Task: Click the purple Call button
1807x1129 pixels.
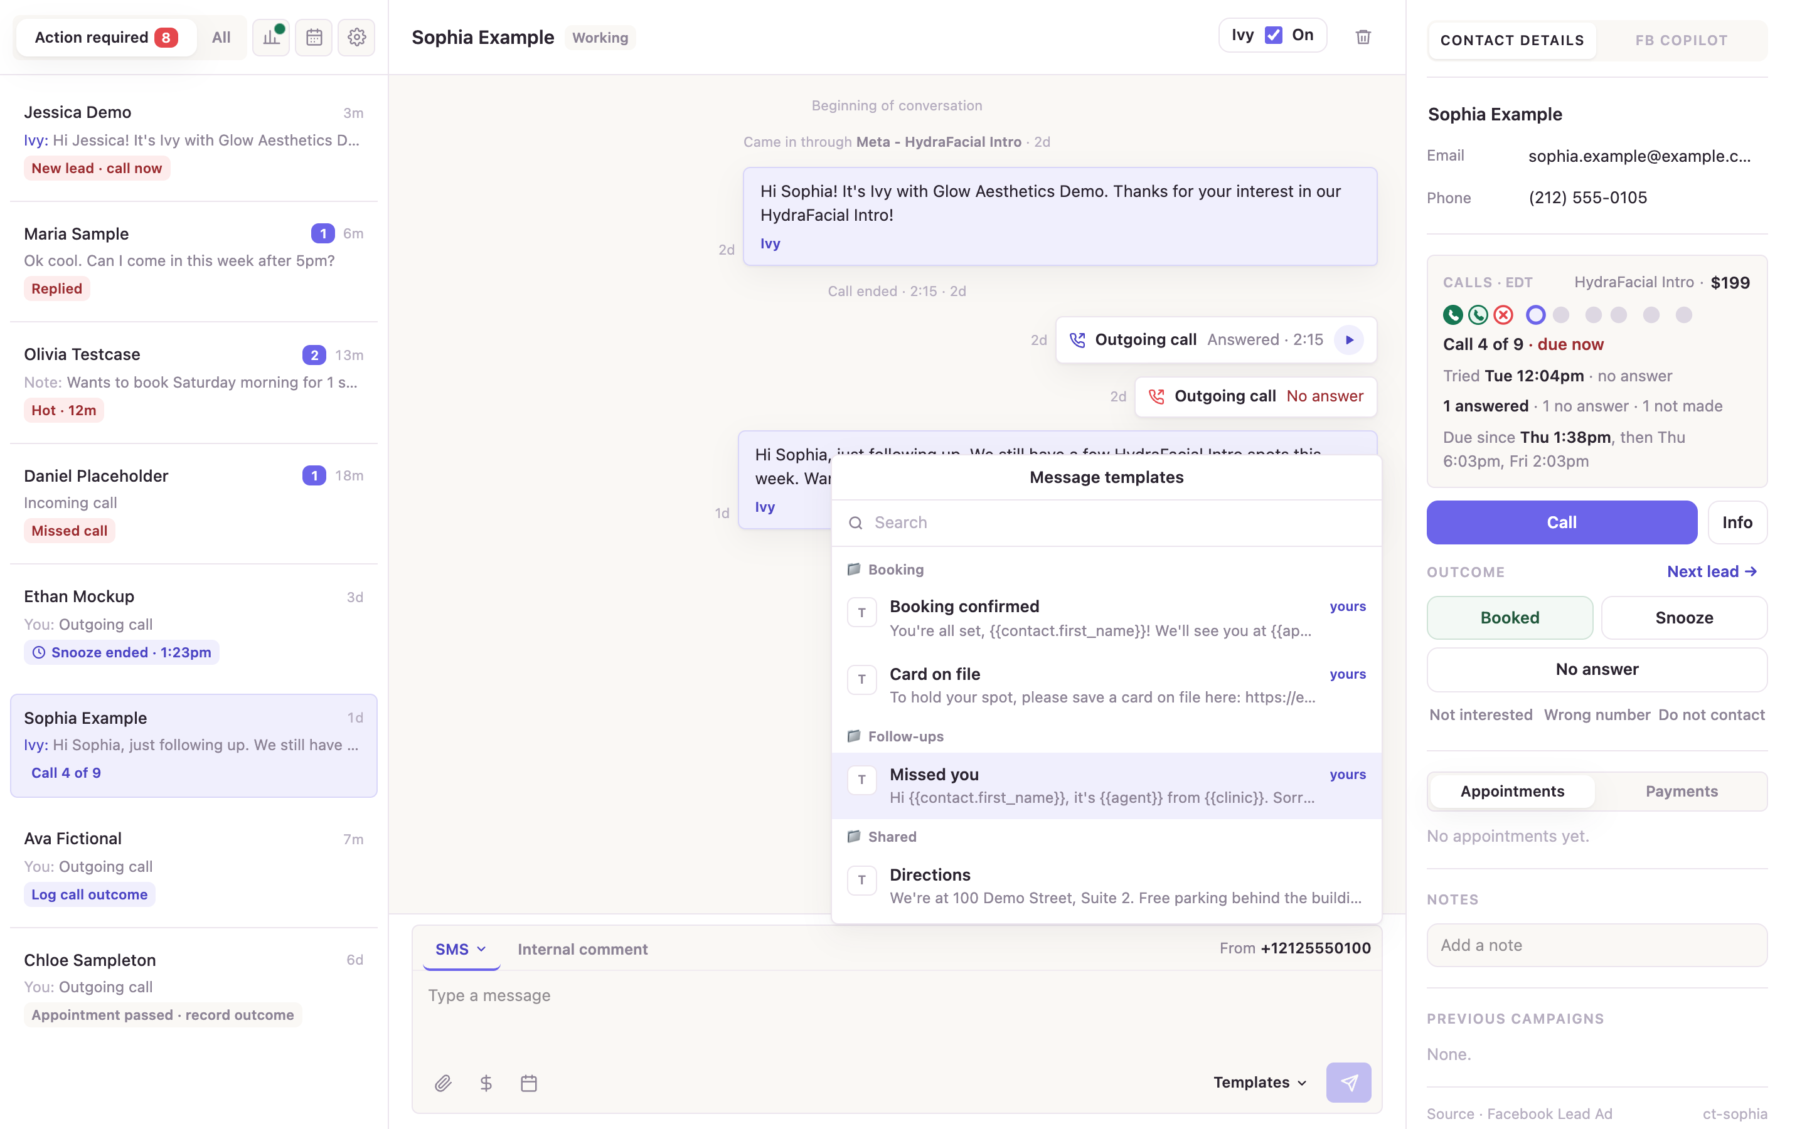Action: (x=1561, y=522)
